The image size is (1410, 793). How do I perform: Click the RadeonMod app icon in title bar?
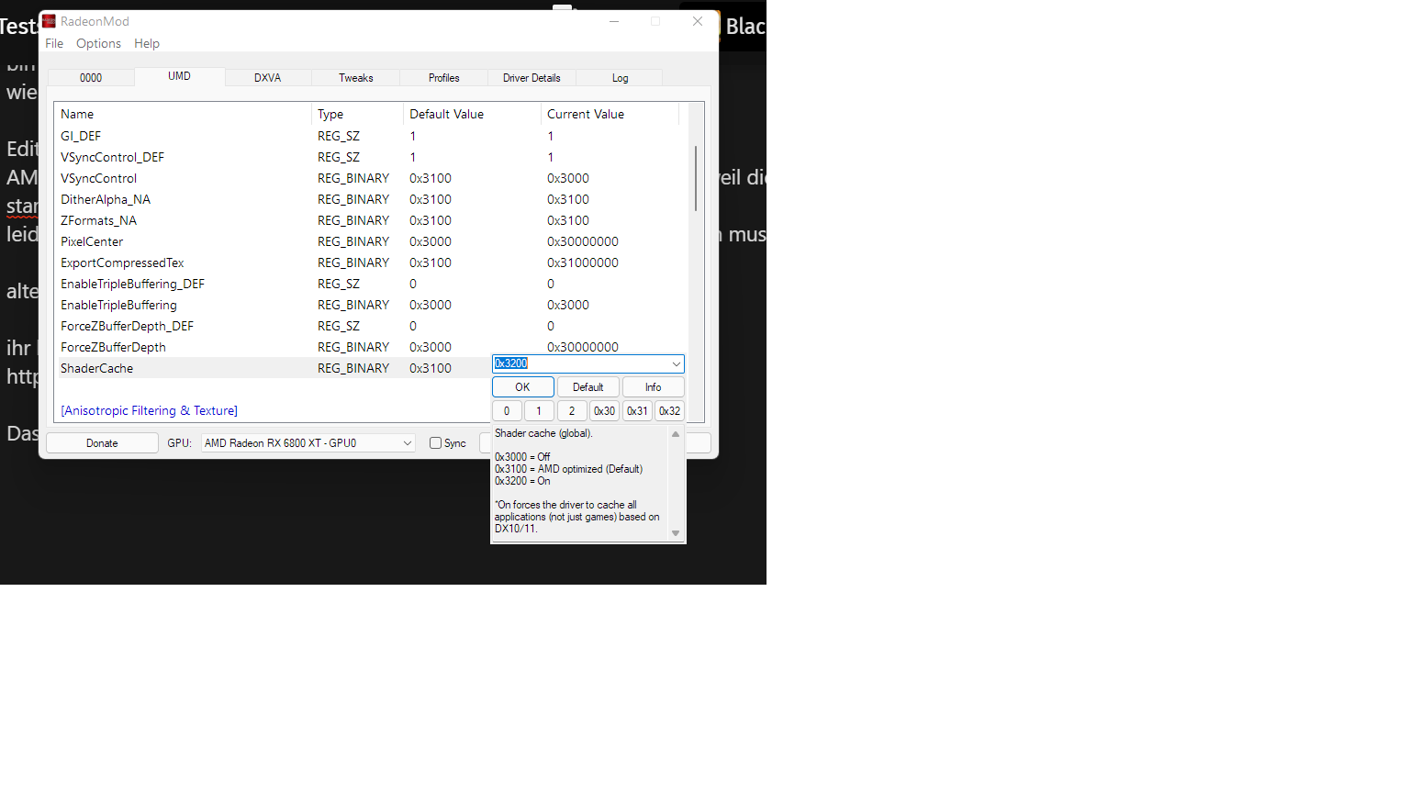click(50, 21)
